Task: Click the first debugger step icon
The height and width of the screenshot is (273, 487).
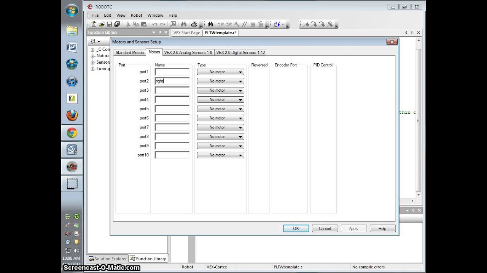Action: 307,24
